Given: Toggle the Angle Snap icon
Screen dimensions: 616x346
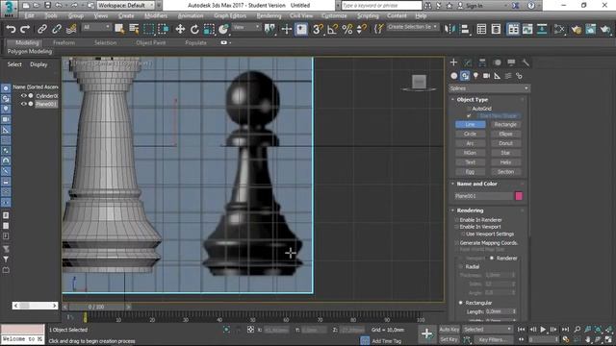Looking at the screenshot, I should pos(332,30).
